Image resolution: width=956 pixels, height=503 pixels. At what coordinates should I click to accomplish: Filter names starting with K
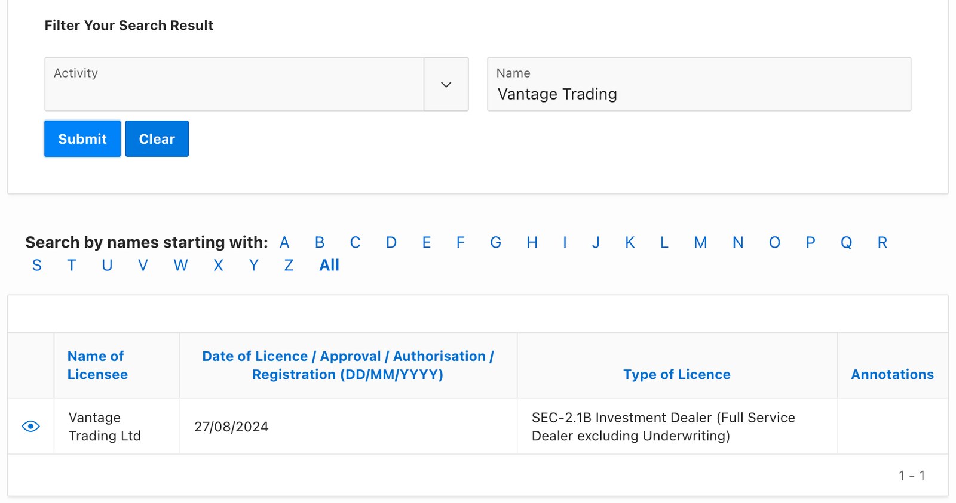tap(630, 242)
